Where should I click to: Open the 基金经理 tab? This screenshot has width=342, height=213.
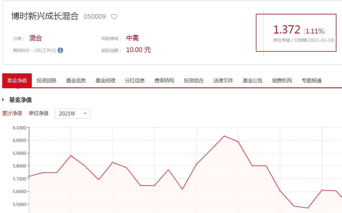pos(105,81)
